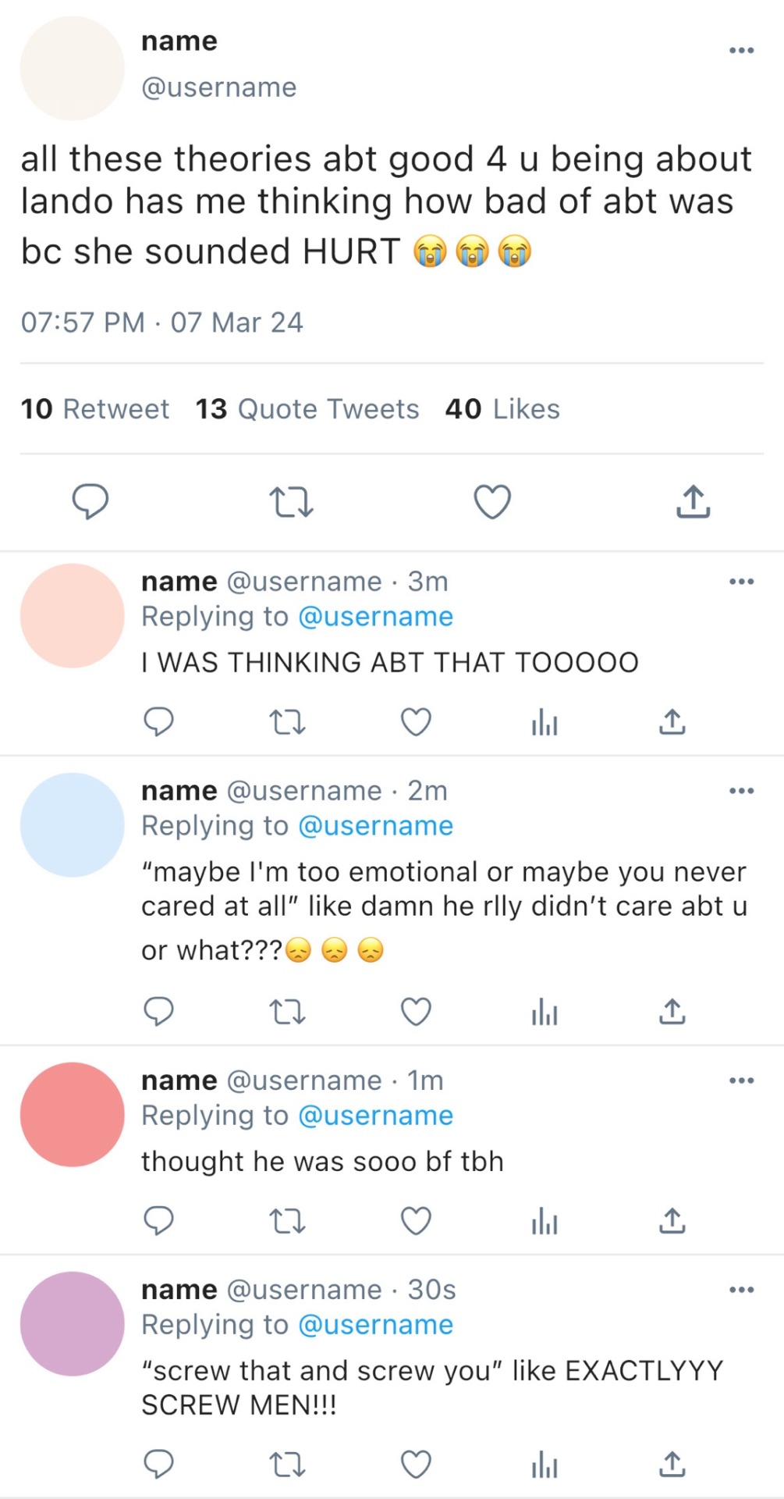This screenshot has height=1499, width=784.
Task: Like the main tweet about lando
Action: [492, 501]
